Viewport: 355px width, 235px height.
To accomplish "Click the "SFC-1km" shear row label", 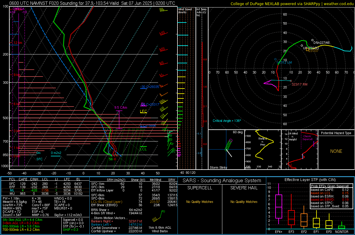I will pyautogui.click(x=98, y=184).
